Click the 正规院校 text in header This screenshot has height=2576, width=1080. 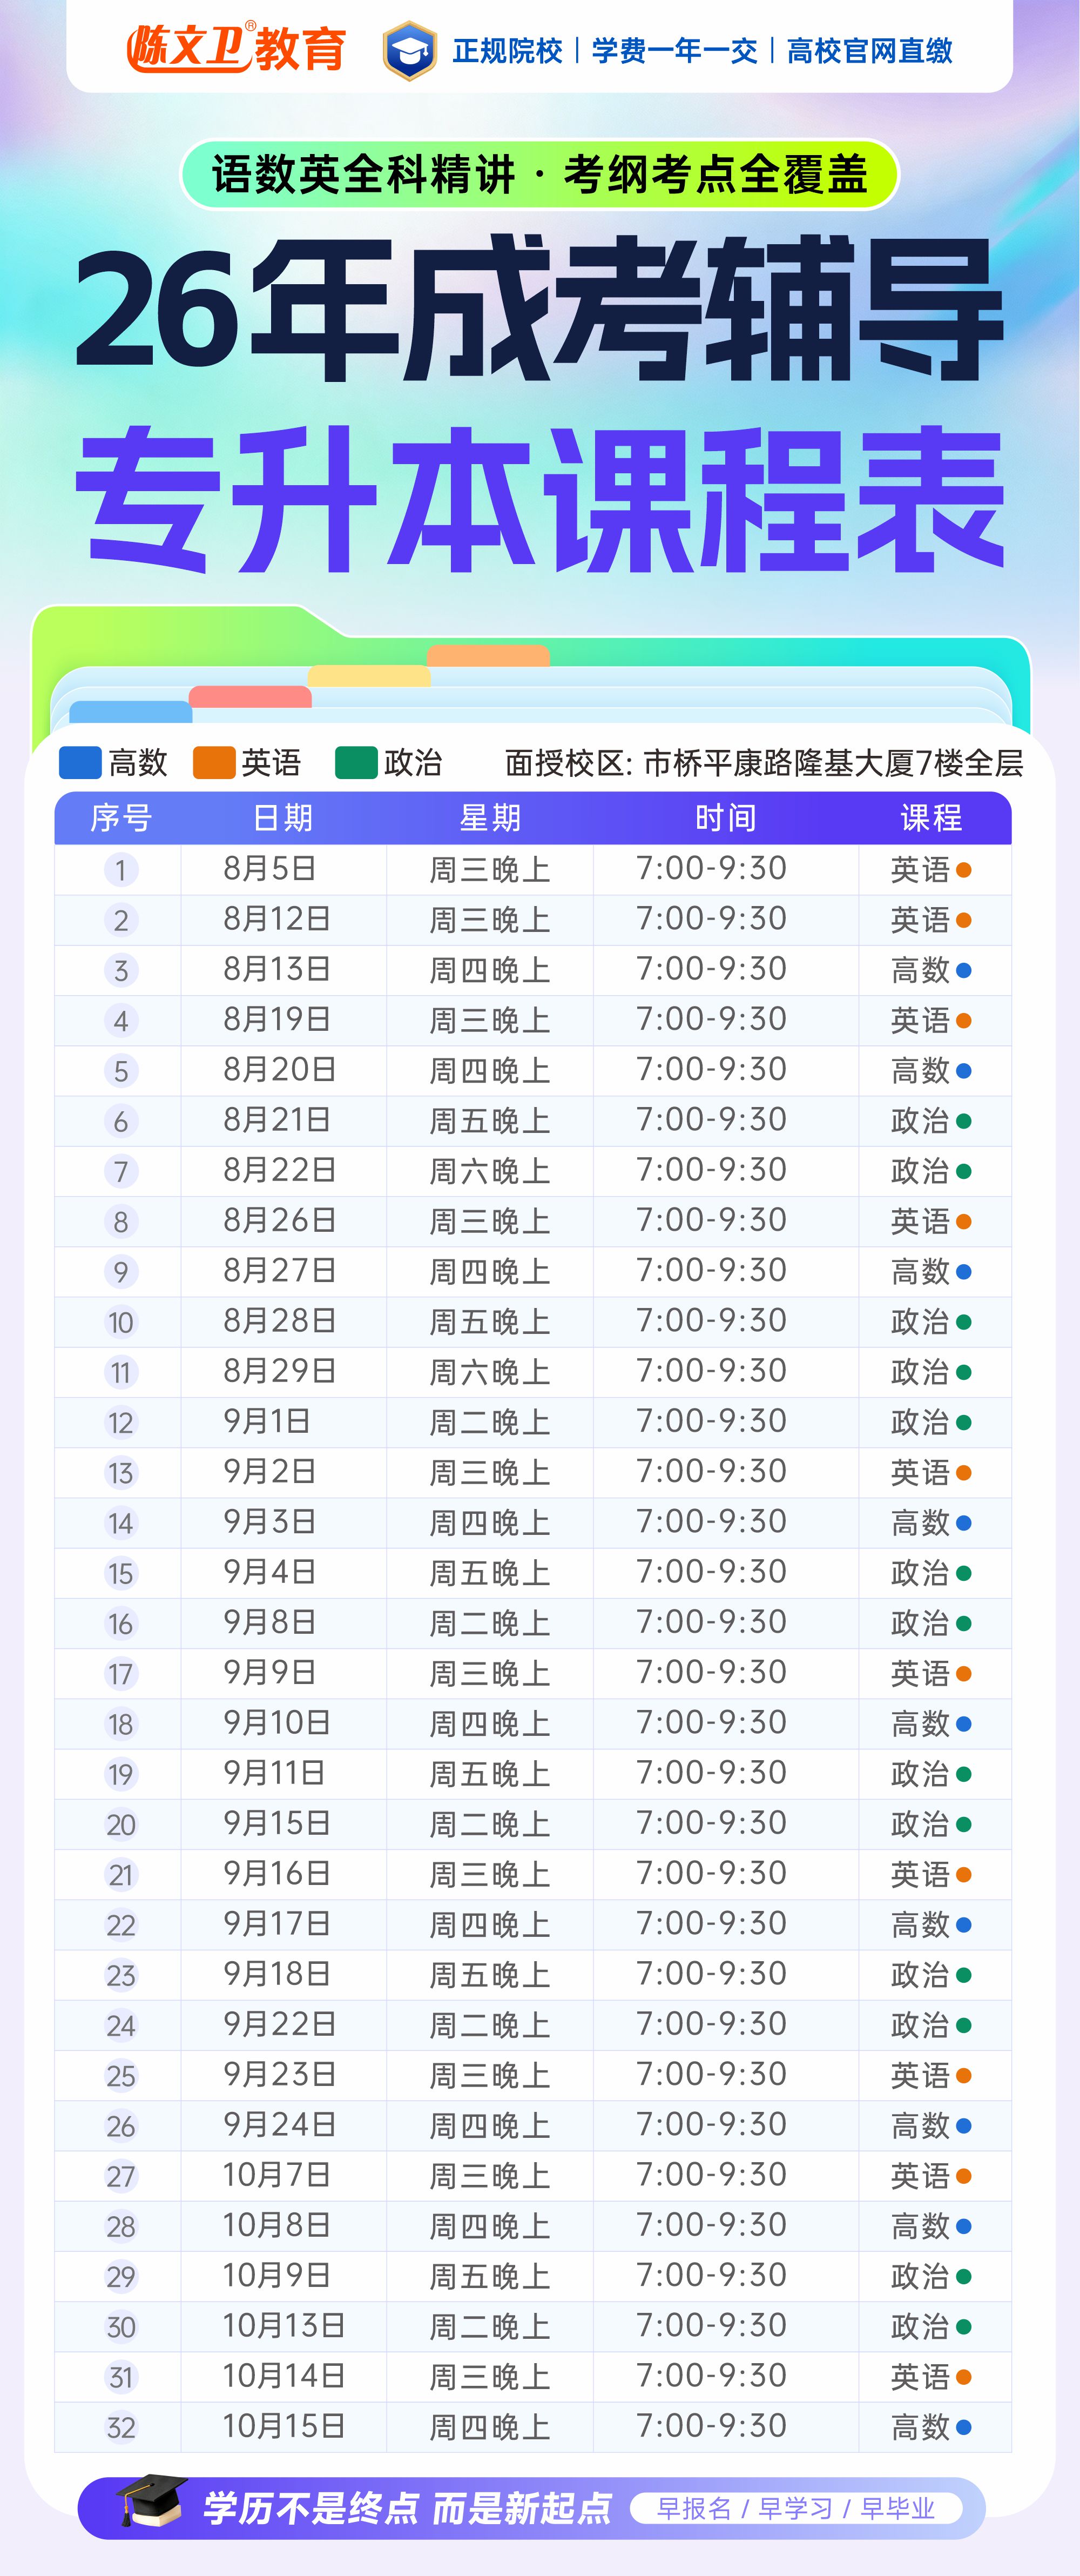(508, 50)
